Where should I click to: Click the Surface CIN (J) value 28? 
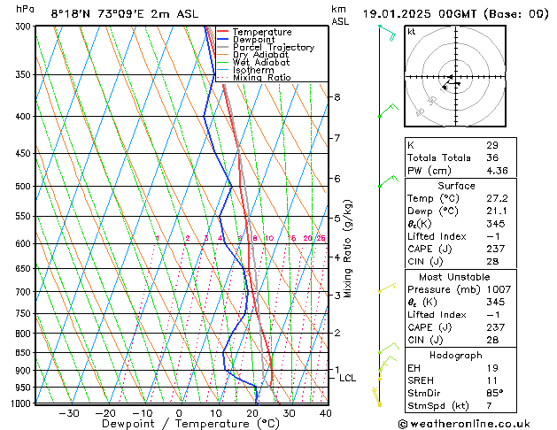[492, 262]
